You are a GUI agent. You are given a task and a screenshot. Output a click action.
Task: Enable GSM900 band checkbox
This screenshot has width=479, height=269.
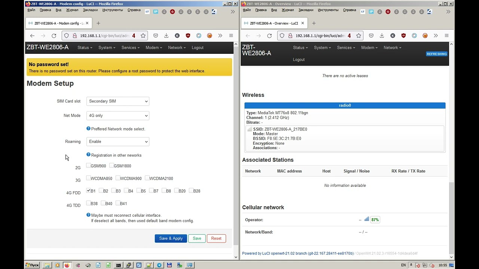88,166
